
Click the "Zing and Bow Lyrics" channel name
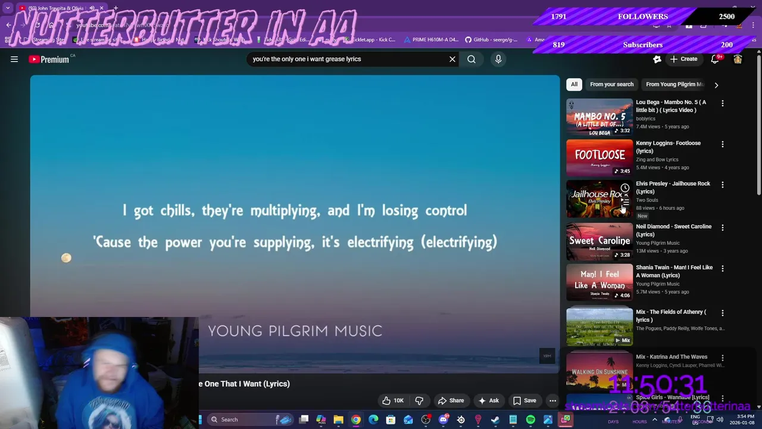click(x=657, y=160)
